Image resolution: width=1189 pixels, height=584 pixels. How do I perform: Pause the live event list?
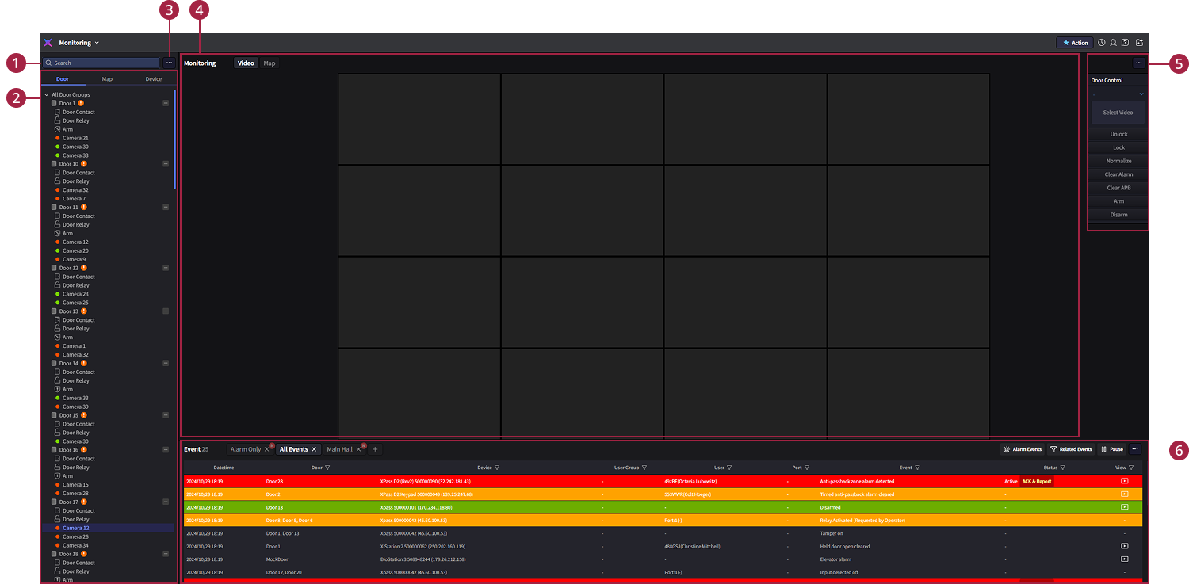coord(1111,449)
